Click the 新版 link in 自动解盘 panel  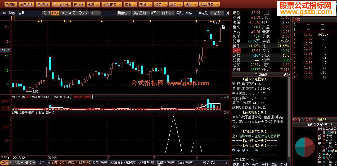click(287, 75)
